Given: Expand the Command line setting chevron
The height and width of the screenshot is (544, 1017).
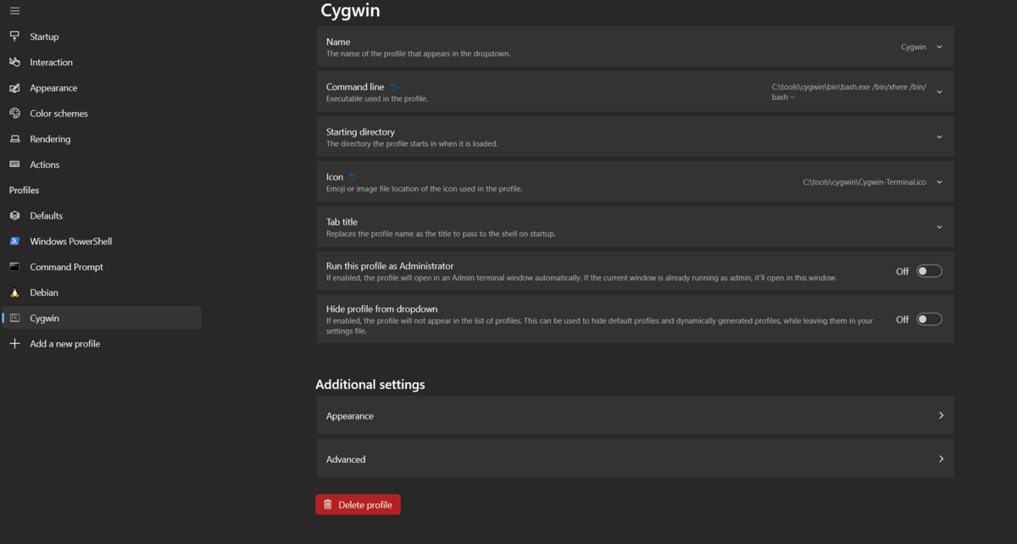Looking at the screenshot, I should pyautogui.click(x=939, y=92).
